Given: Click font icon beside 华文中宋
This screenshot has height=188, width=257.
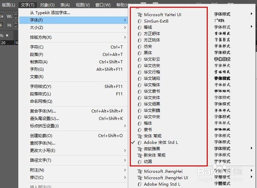Looking at the screenshot, I should [140, 117].
